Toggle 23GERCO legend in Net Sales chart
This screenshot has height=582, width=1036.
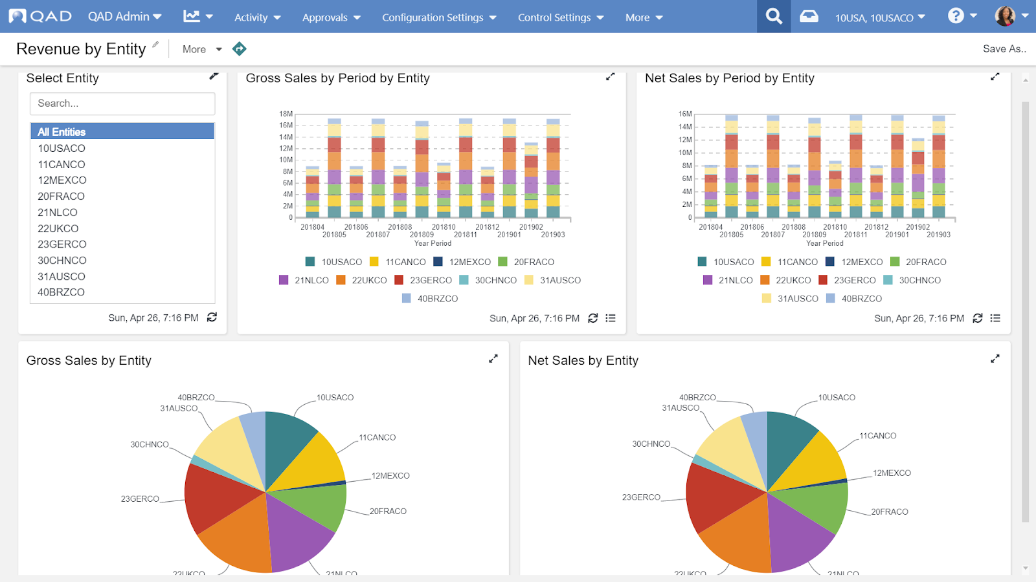847,280
